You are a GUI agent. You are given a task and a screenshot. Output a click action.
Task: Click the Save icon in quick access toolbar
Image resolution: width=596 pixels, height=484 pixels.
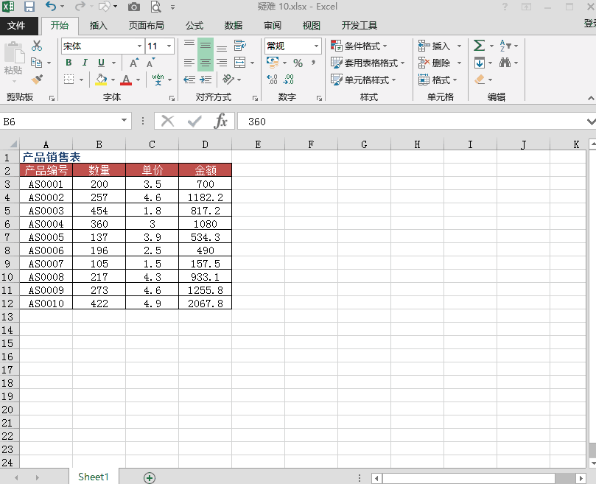[29, 7]
